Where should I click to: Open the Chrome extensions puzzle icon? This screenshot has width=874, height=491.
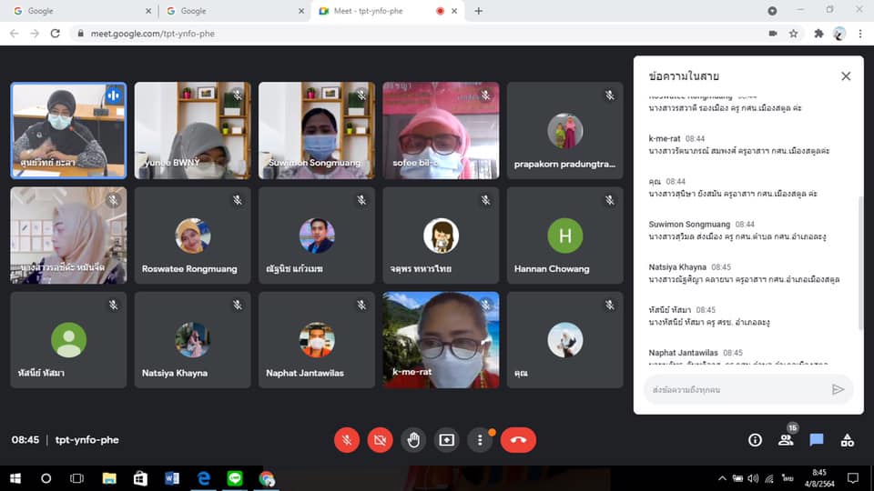pos(818,34)
